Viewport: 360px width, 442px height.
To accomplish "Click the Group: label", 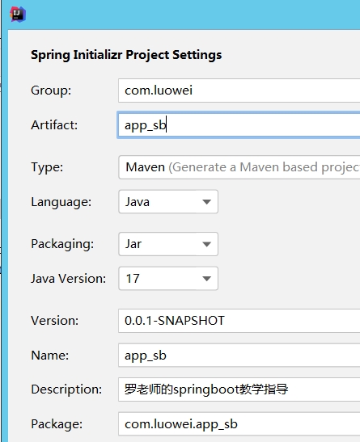I will pos(51,91).
